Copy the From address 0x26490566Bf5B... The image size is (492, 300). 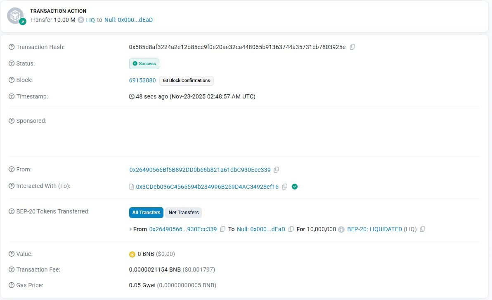tap(276, 170)
